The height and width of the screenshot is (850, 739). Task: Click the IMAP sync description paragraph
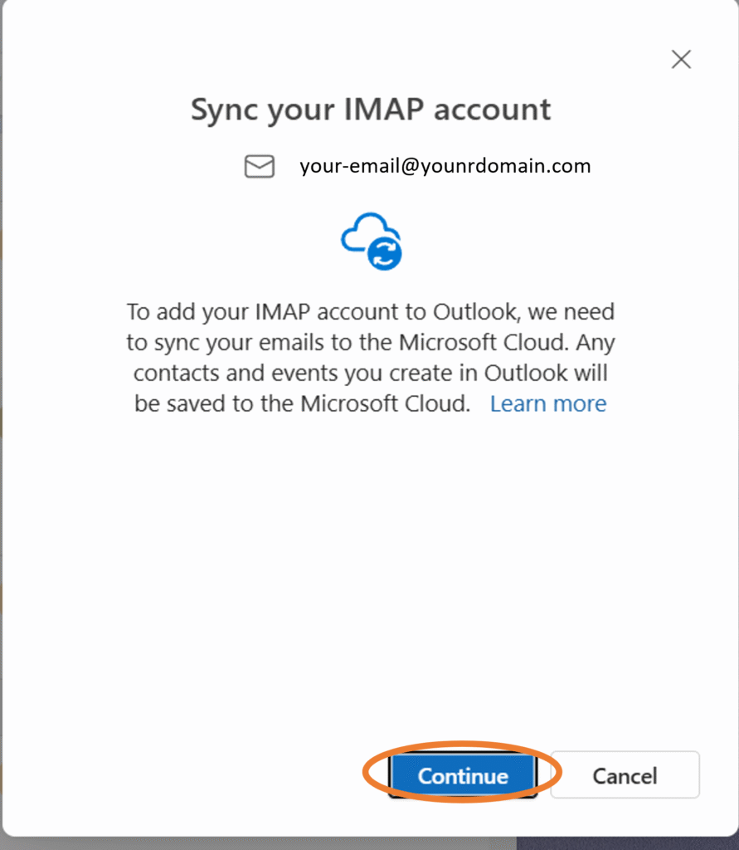pyautogui.click(x=371, y=358)
